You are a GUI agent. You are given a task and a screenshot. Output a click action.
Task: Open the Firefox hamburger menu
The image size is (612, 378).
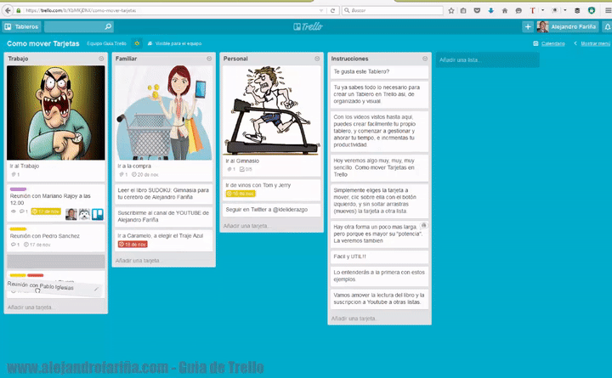[608, 10]
